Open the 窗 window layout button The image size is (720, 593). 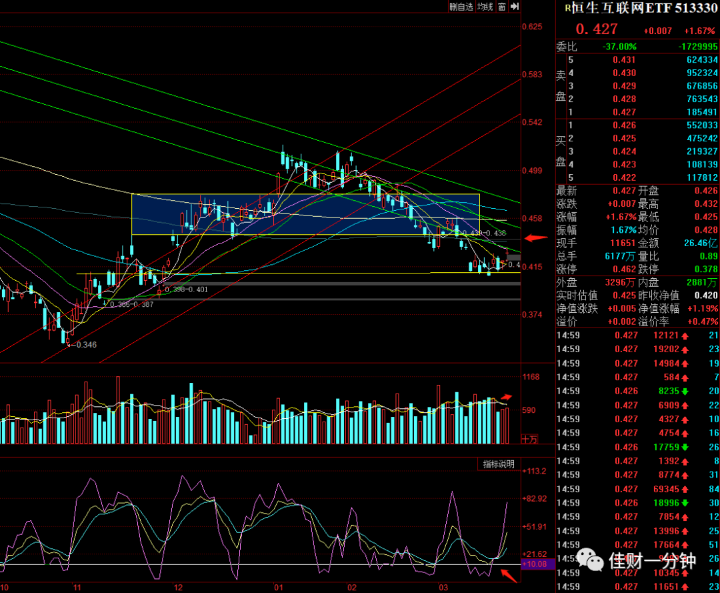502,7
